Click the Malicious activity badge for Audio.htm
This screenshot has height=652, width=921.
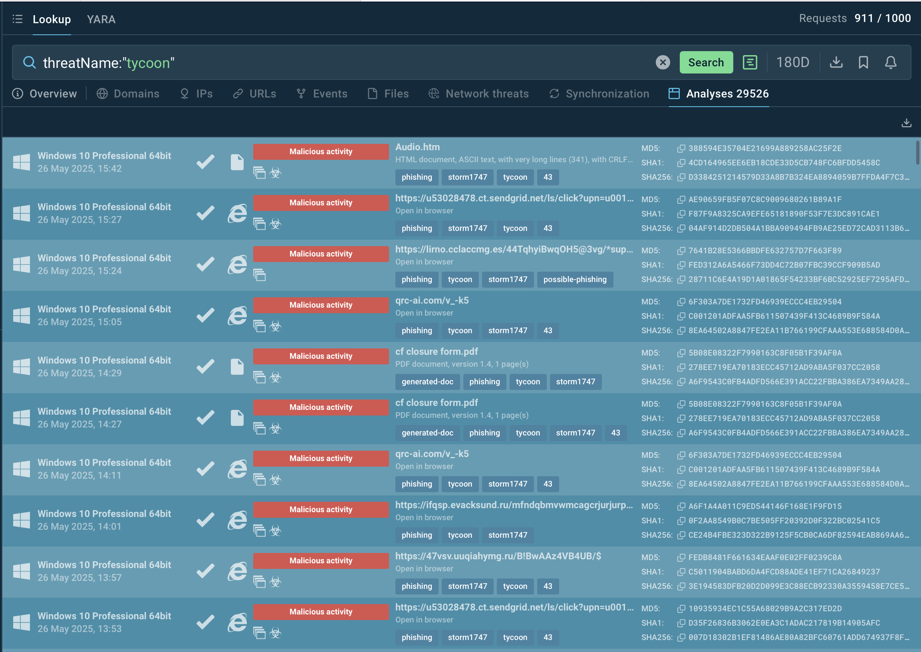coord(321,152)
